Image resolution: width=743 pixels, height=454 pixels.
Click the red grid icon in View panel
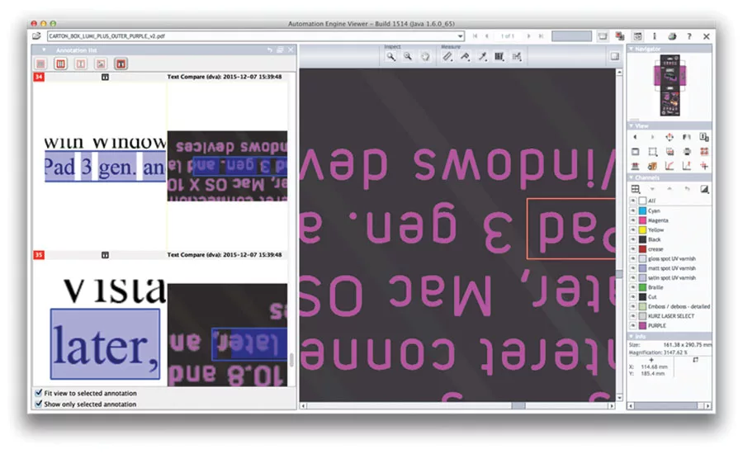(704, 152)
